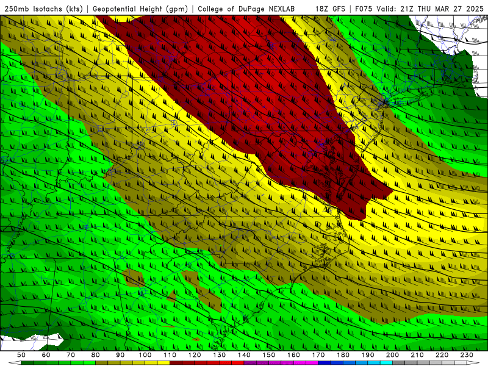Click the 'Valid: 21Z THU MAR 27 2025' text
488x366 pixels.
tap(430, 9)
